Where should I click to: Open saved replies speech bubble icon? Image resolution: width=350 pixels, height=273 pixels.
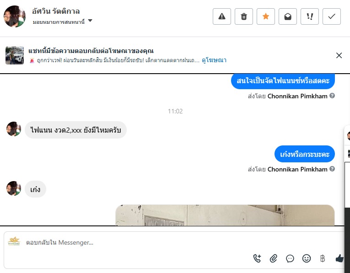290,258
